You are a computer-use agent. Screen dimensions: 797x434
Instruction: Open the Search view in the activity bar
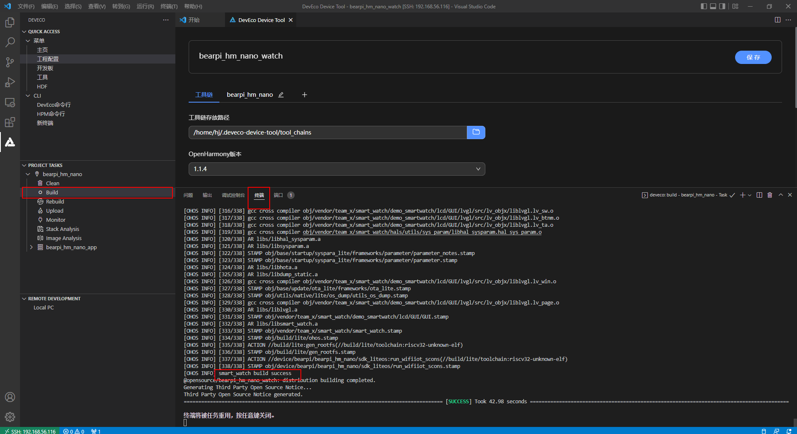point(10,42)
